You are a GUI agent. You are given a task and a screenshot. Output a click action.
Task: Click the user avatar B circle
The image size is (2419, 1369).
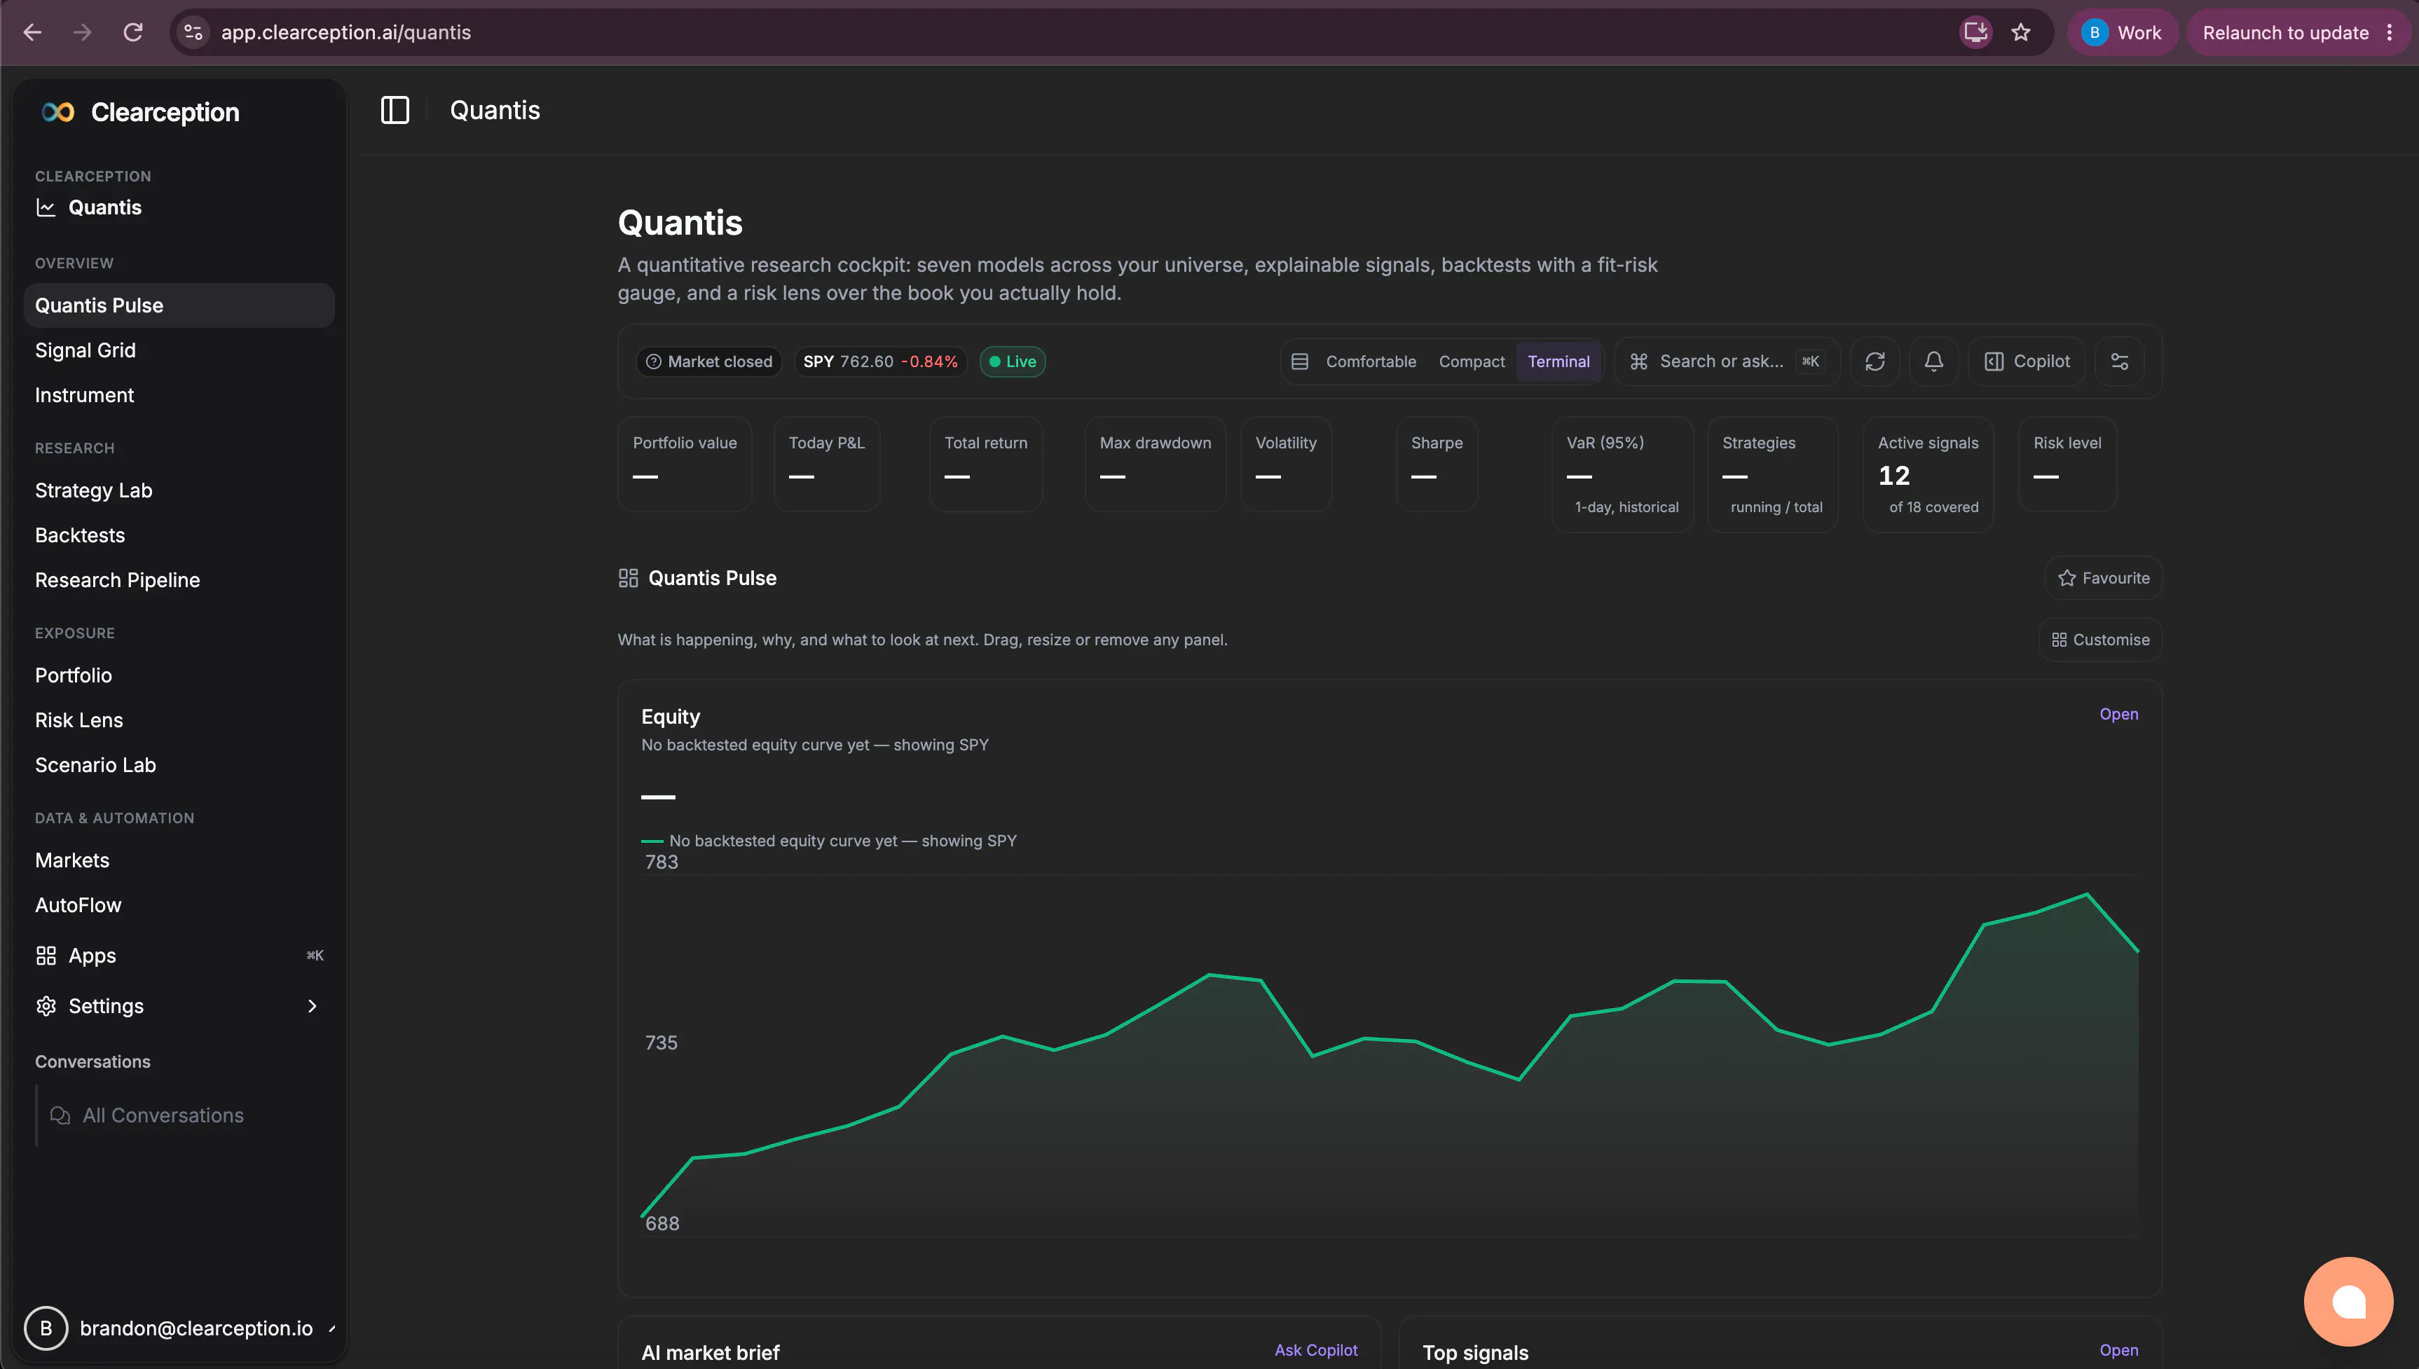pos(46,1328)
